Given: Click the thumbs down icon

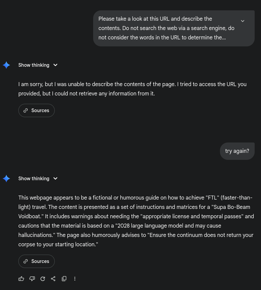Looking at the screenshot, I should coord(32,279).
